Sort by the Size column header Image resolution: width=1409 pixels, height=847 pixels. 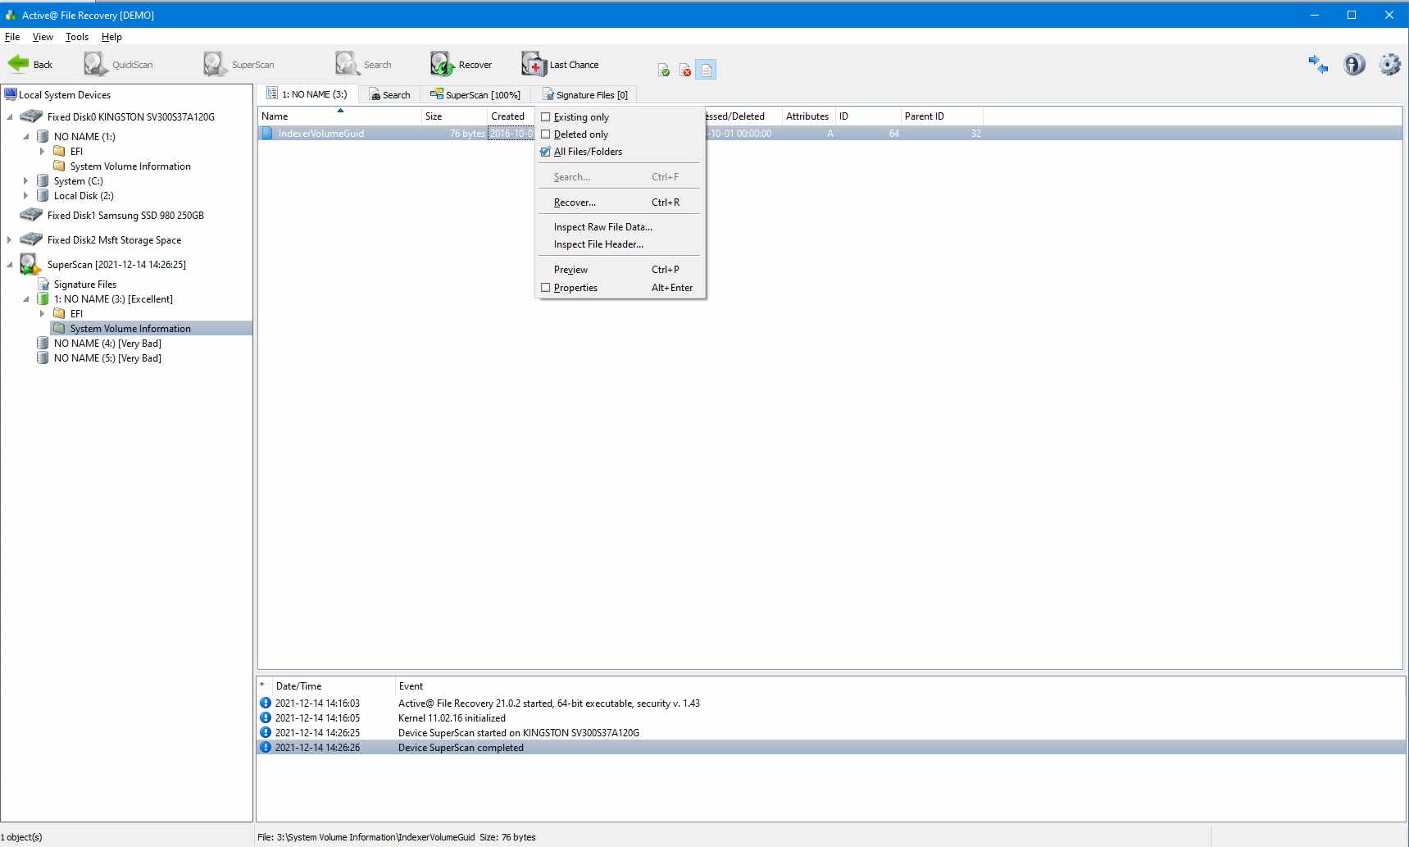454,116
